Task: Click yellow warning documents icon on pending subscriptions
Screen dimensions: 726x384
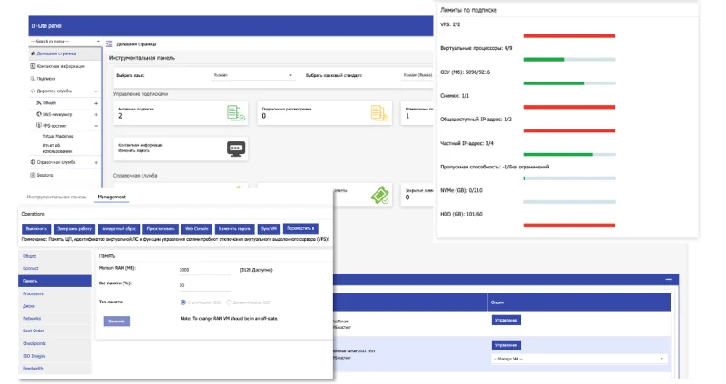Action: [x=379, y=113]
